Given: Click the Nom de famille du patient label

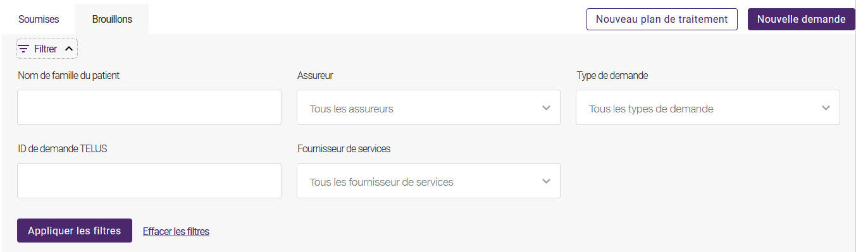Looking at the screenshot, I should click(69, 75).
